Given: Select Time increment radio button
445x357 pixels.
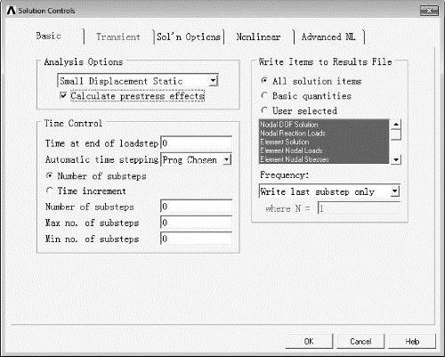Looking at the screenshot, I should [x=50, y=191].
